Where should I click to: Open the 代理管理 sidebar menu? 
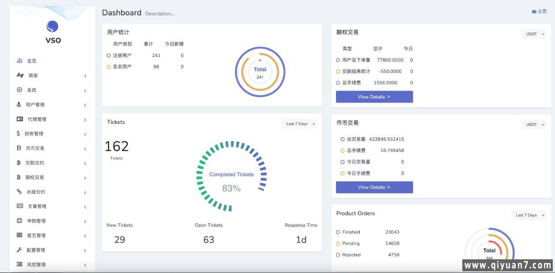click(37, 119)
